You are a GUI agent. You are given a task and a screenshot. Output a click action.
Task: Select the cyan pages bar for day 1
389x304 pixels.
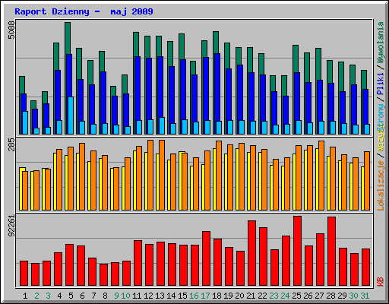click(x=25, y=122)
